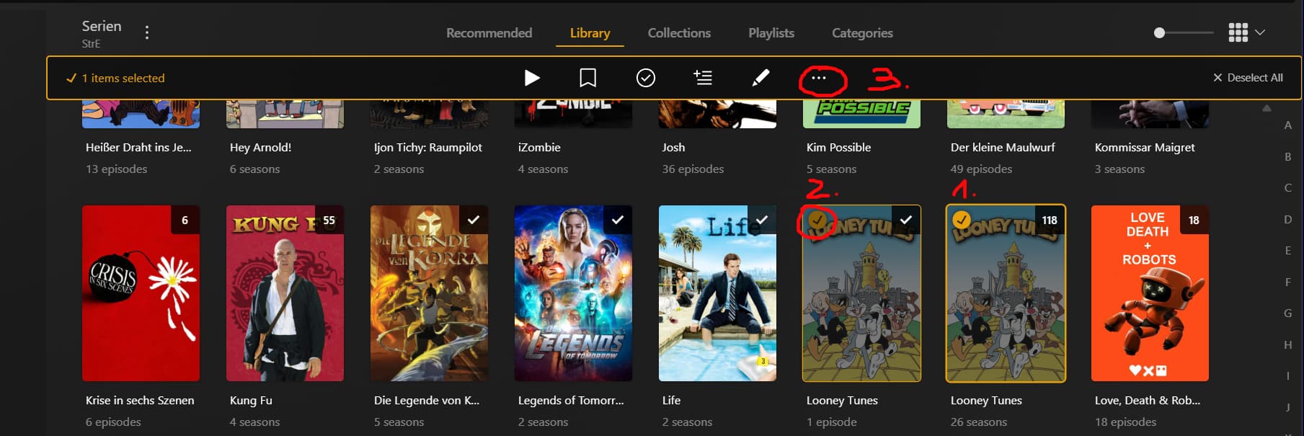Click '49 episodes' under Der kleine Maulwurf
This screenshot has height=436, width=1304.
[x=981, y=169]
